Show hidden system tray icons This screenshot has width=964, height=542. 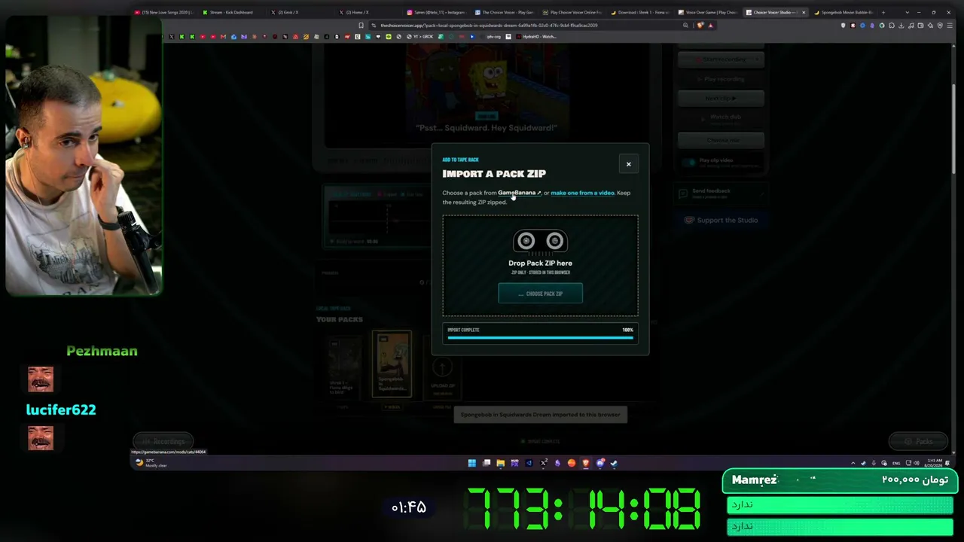pos(853,463)
